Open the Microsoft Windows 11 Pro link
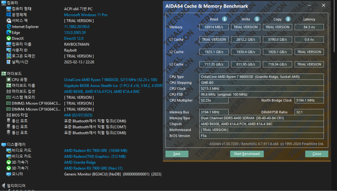 86,15
